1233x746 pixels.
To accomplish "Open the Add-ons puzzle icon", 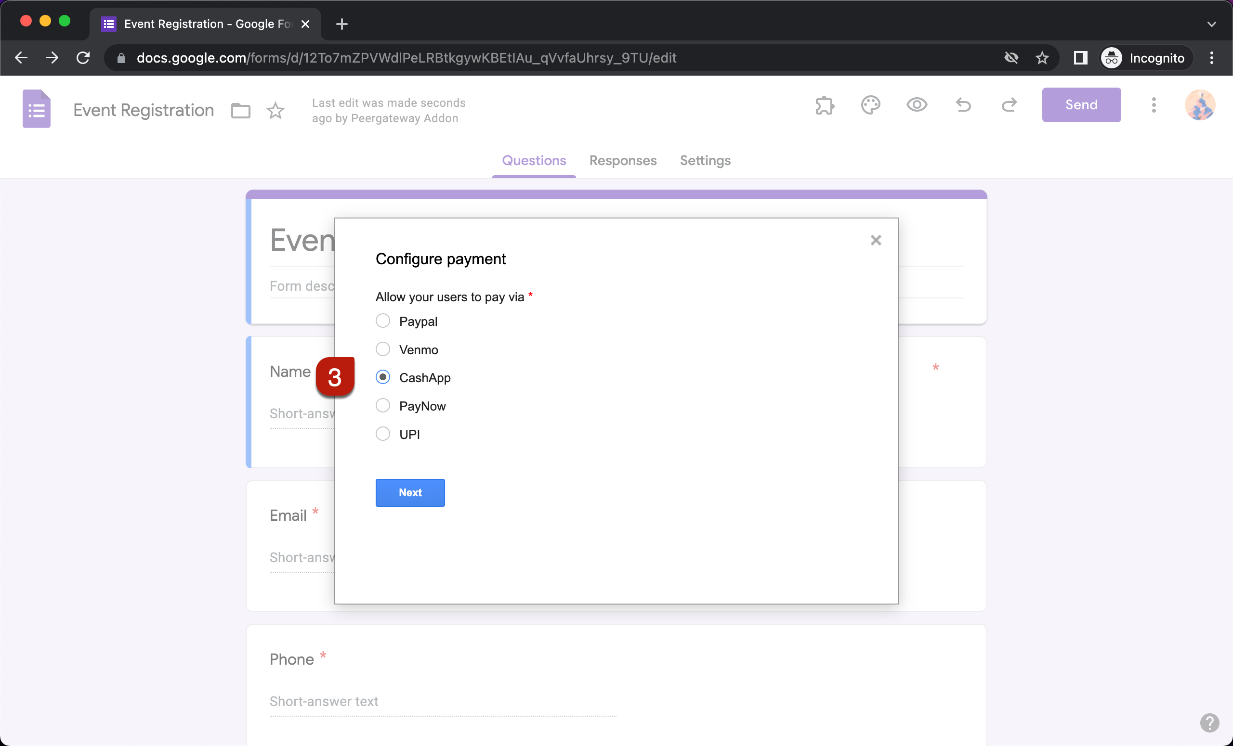I will [x=824, y=105].
